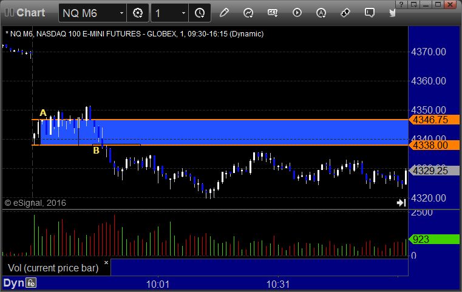462x292 pixels.
Task: Select the yellow A annotation label
Action: 43,113
